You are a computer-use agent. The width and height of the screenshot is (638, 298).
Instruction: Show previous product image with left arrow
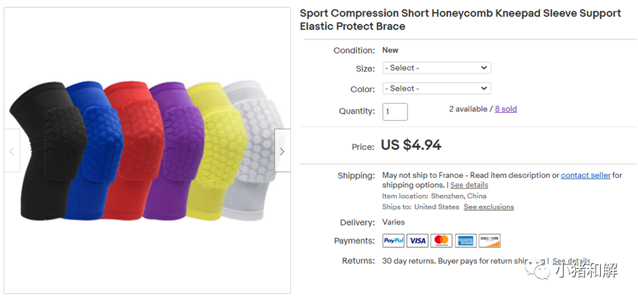(x=11, y=151)
